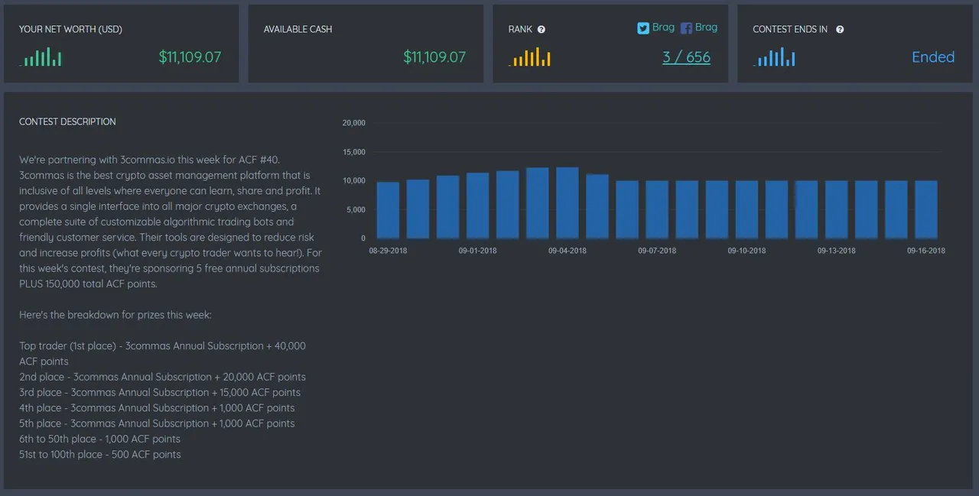The height and width of the screenshot is (496, 979).
Task: Click the chart bar above 09-16-2018
Action: pos(926,209)
